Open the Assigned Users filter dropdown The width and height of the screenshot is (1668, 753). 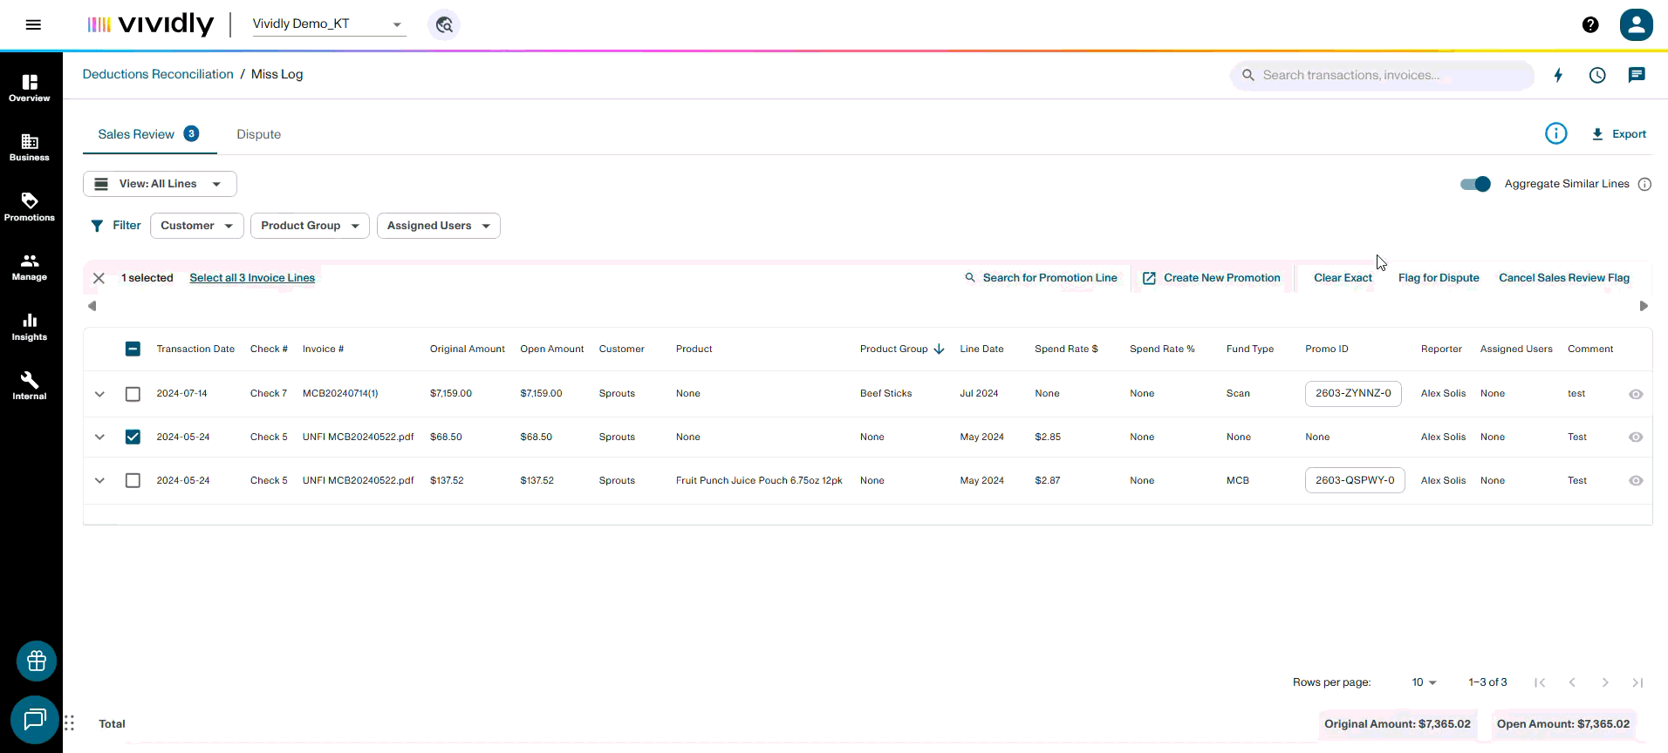(x=438, y=226)
